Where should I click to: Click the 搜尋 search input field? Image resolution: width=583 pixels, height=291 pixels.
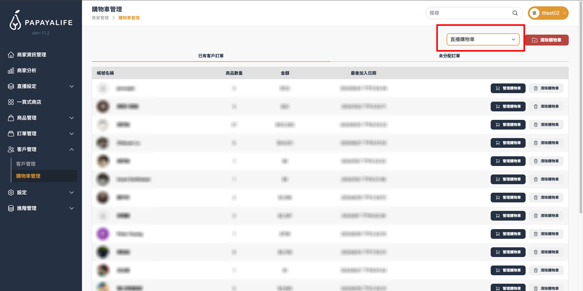point(469,13)
